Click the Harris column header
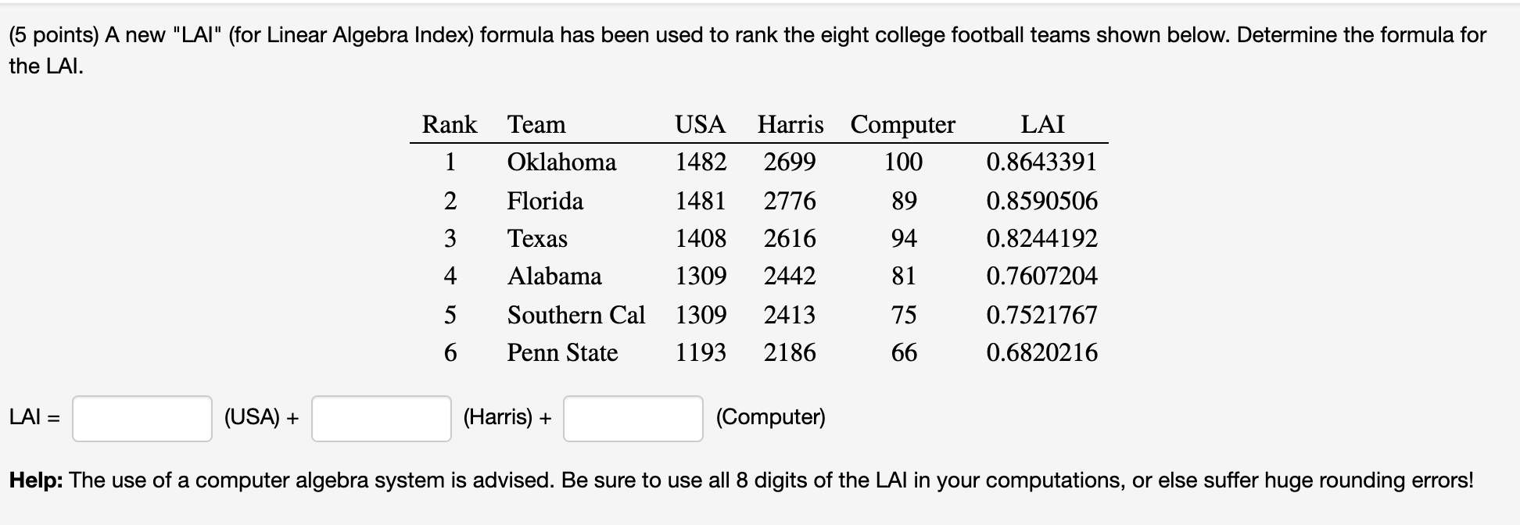 coord(790,124)
